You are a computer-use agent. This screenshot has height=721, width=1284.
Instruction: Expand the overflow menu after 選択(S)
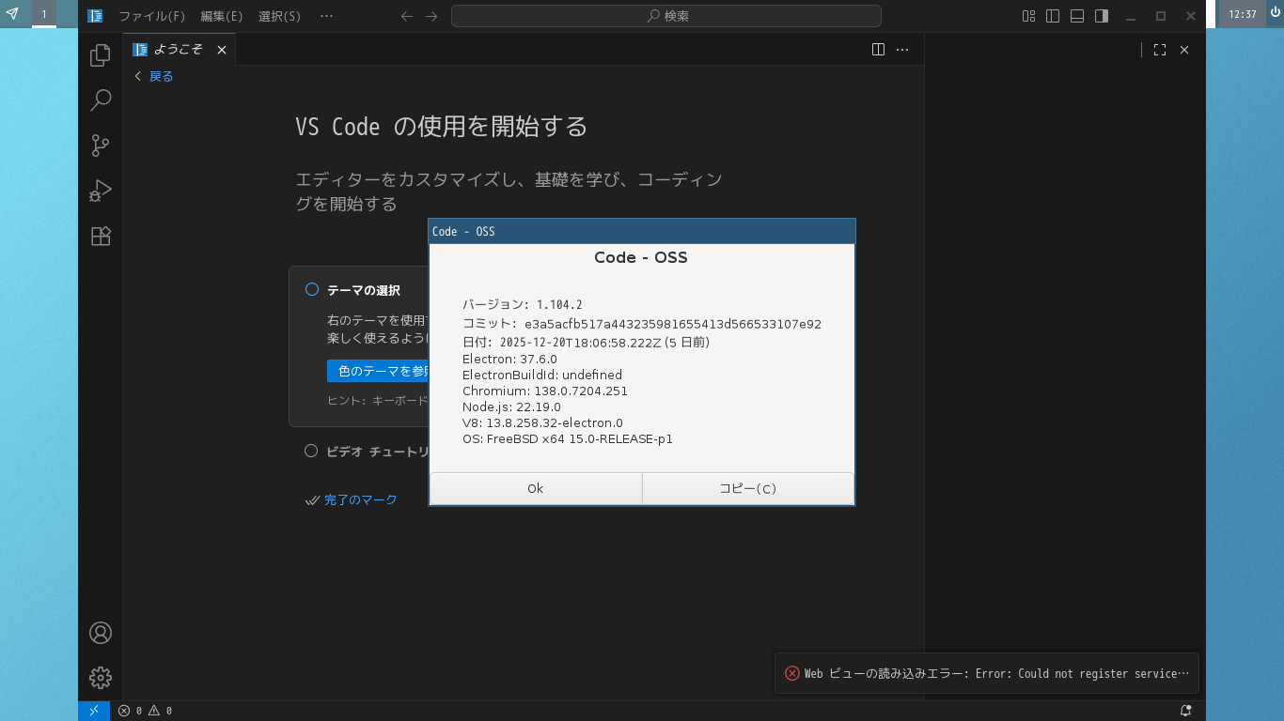326,16
